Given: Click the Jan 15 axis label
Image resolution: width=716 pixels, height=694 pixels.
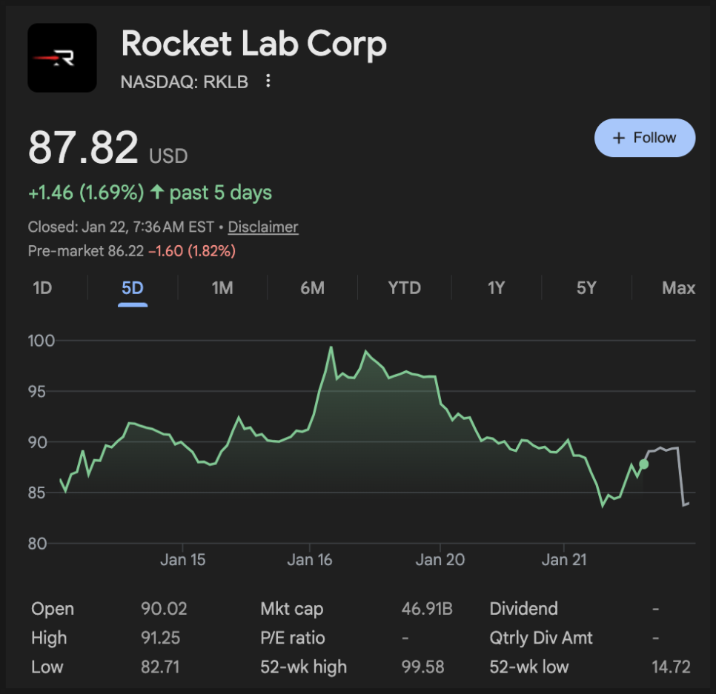Looking at the screenshot, I should [x=182, y=559].
